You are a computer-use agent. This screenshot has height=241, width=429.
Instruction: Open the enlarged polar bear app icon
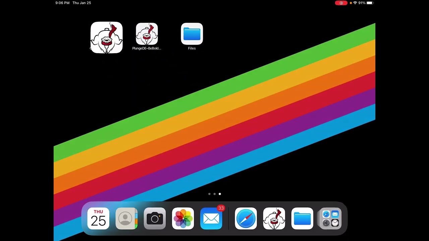pos(107,37)
